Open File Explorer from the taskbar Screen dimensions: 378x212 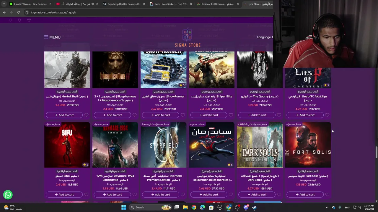[x=185, y=207]
